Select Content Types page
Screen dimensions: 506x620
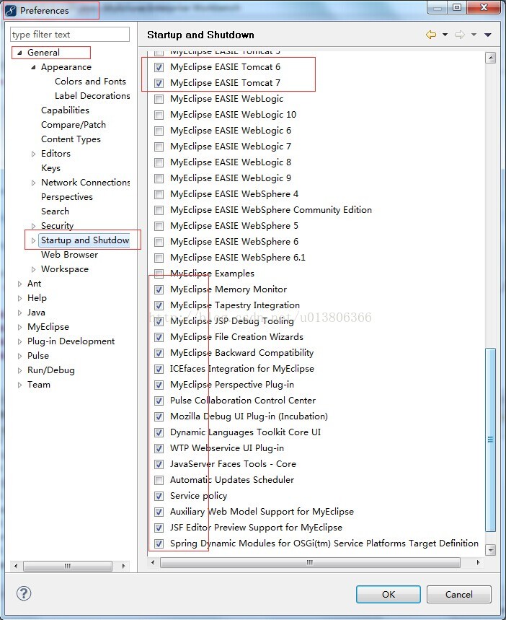point(71,139)
